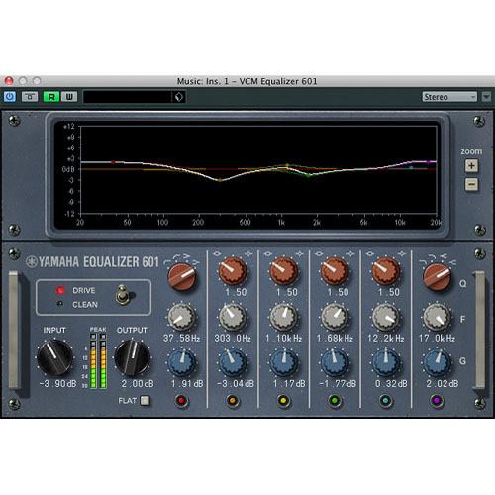Screen dimensions: 495x495
Task: Toggle the yellow band 3 enable button
Action: 283,401
